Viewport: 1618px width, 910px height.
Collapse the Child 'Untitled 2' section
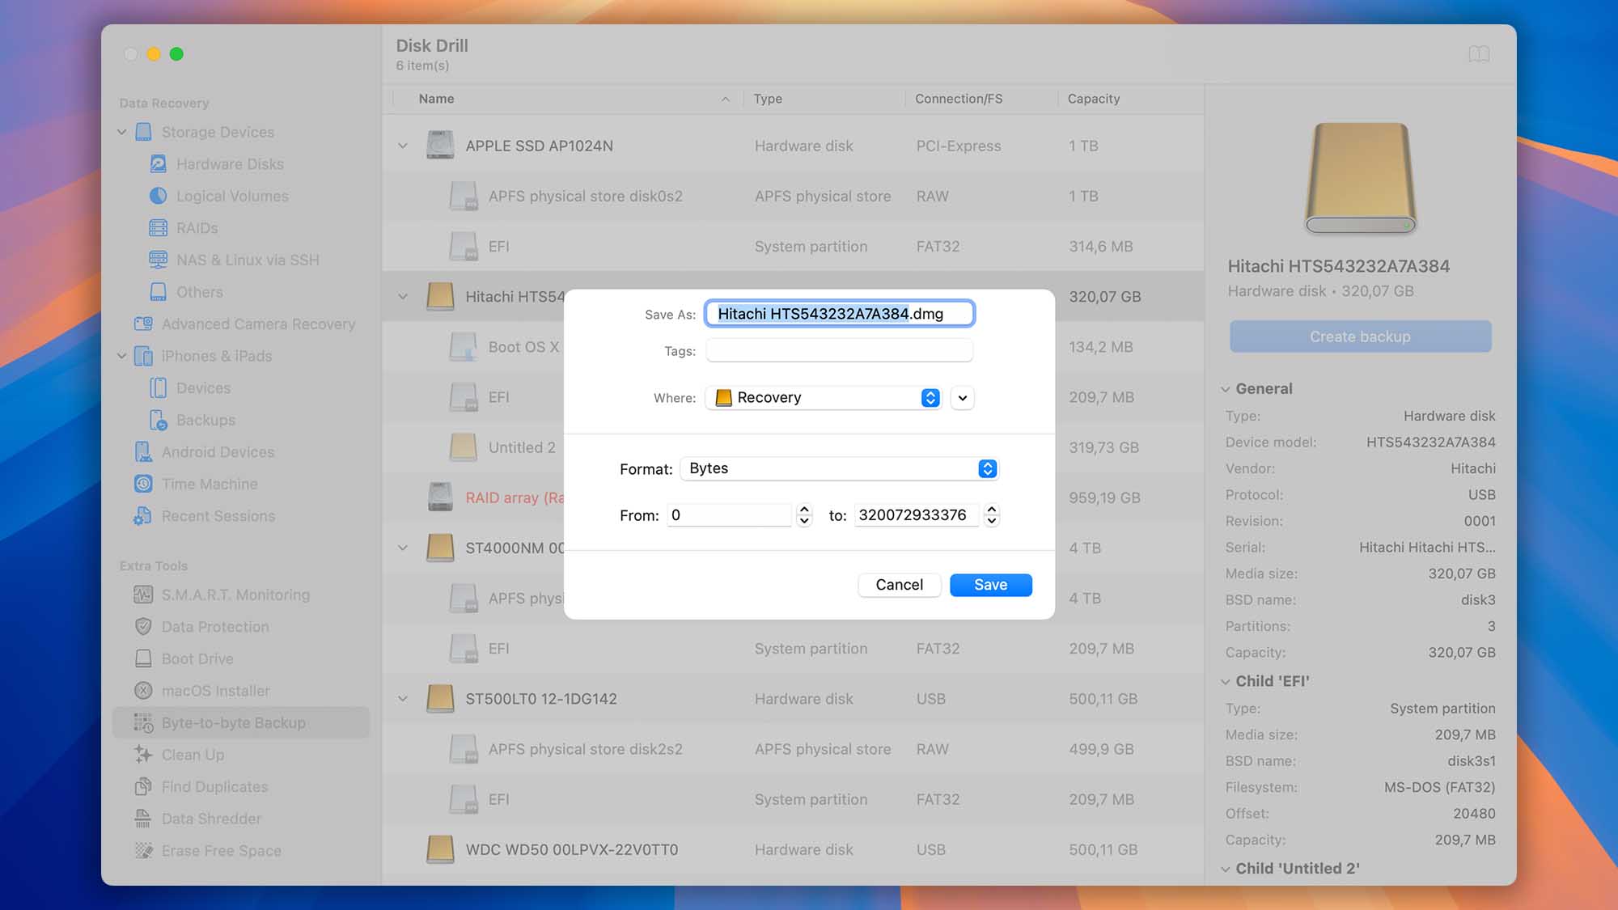point(1226,869)
